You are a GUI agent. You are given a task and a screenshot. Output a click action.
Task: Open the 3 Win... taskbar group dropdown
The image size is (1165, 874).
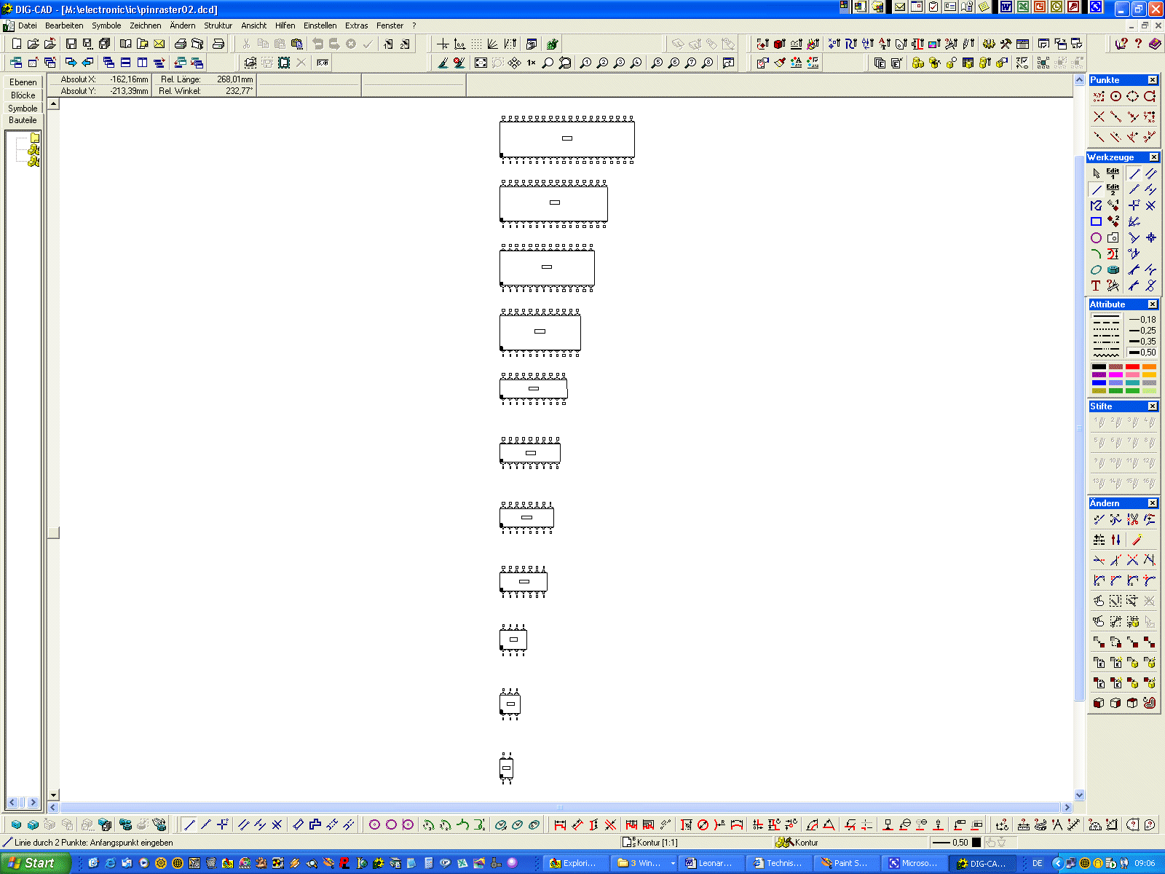(673, 863)
